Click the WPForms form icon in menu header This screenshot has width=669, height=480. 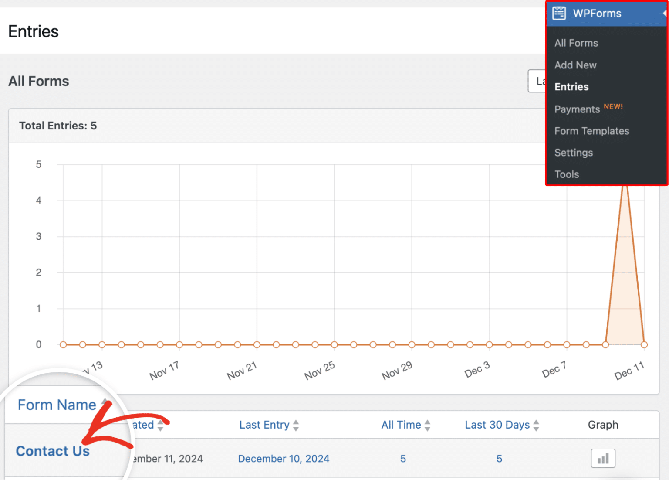tap(559, 13)
